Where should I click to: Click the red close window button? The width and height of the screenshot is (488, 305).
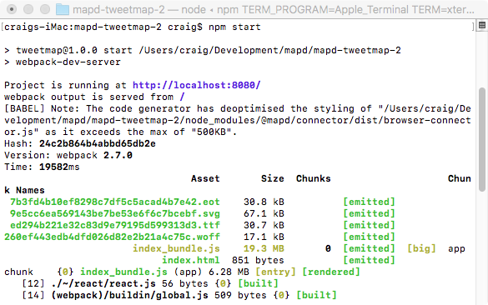pos(12,9)
